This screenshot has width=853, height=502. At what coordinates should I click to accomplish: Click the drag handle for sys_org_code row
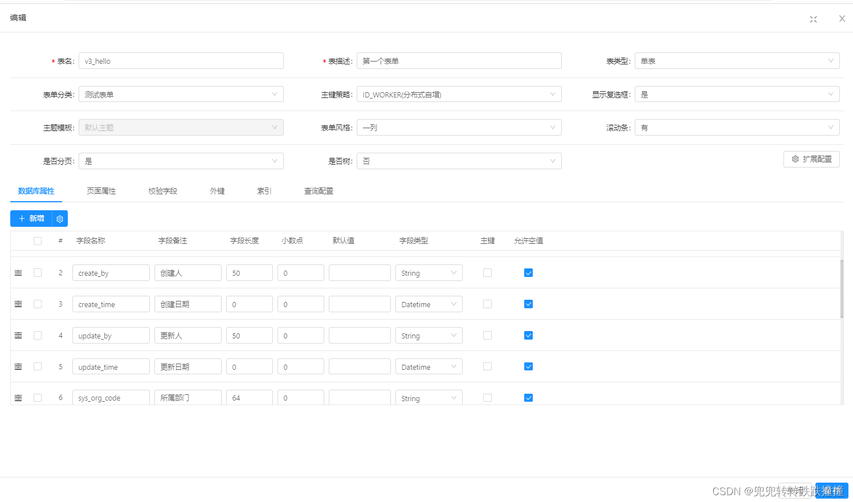18,398
